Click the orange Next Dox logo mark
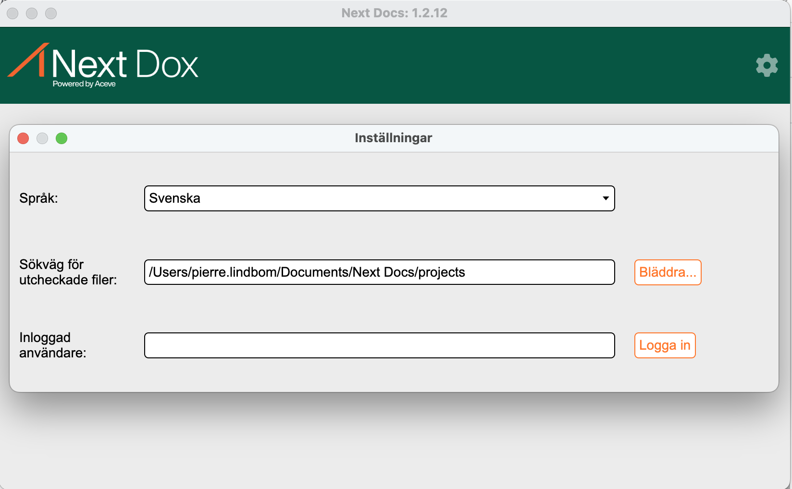The image size is (792, 489). (x=29, y=61)
